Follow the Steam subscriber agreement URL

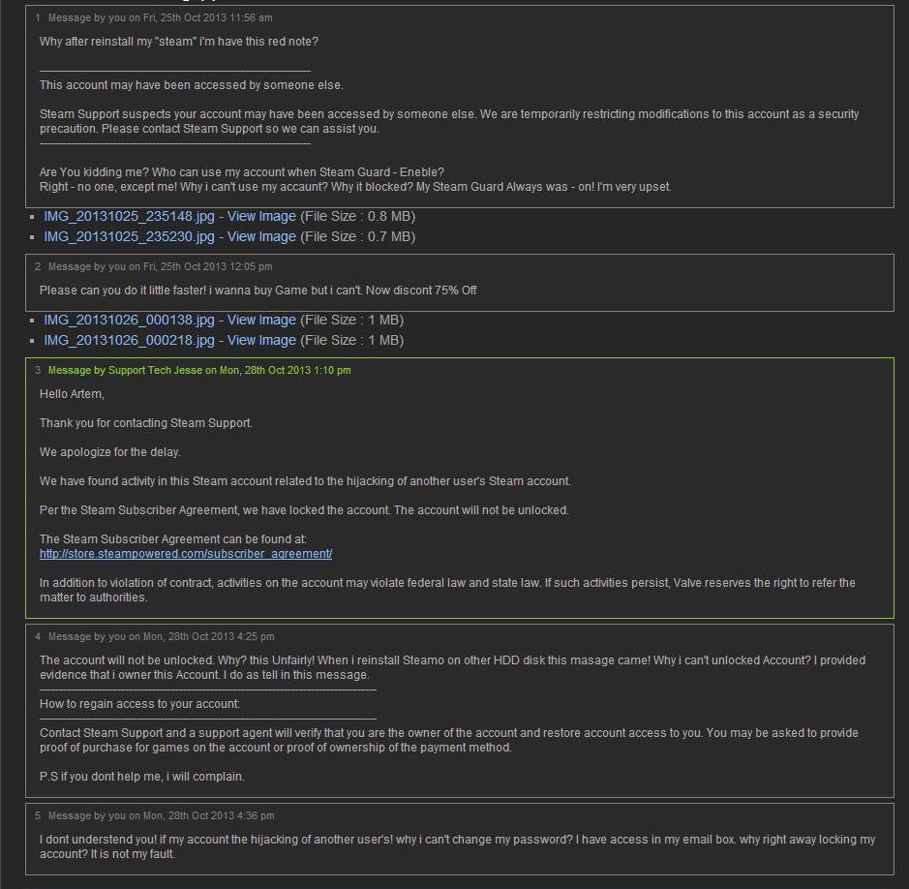(x=186, y=554)
